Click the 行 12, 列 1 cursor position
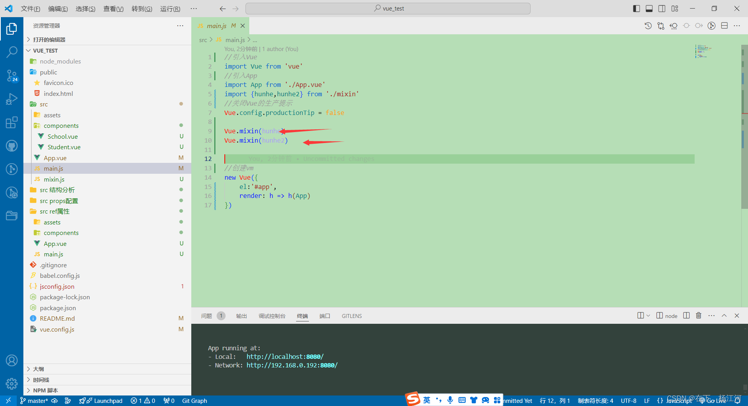Image resolution: width=748 pixels, height=406 pixels. (555, 401)
